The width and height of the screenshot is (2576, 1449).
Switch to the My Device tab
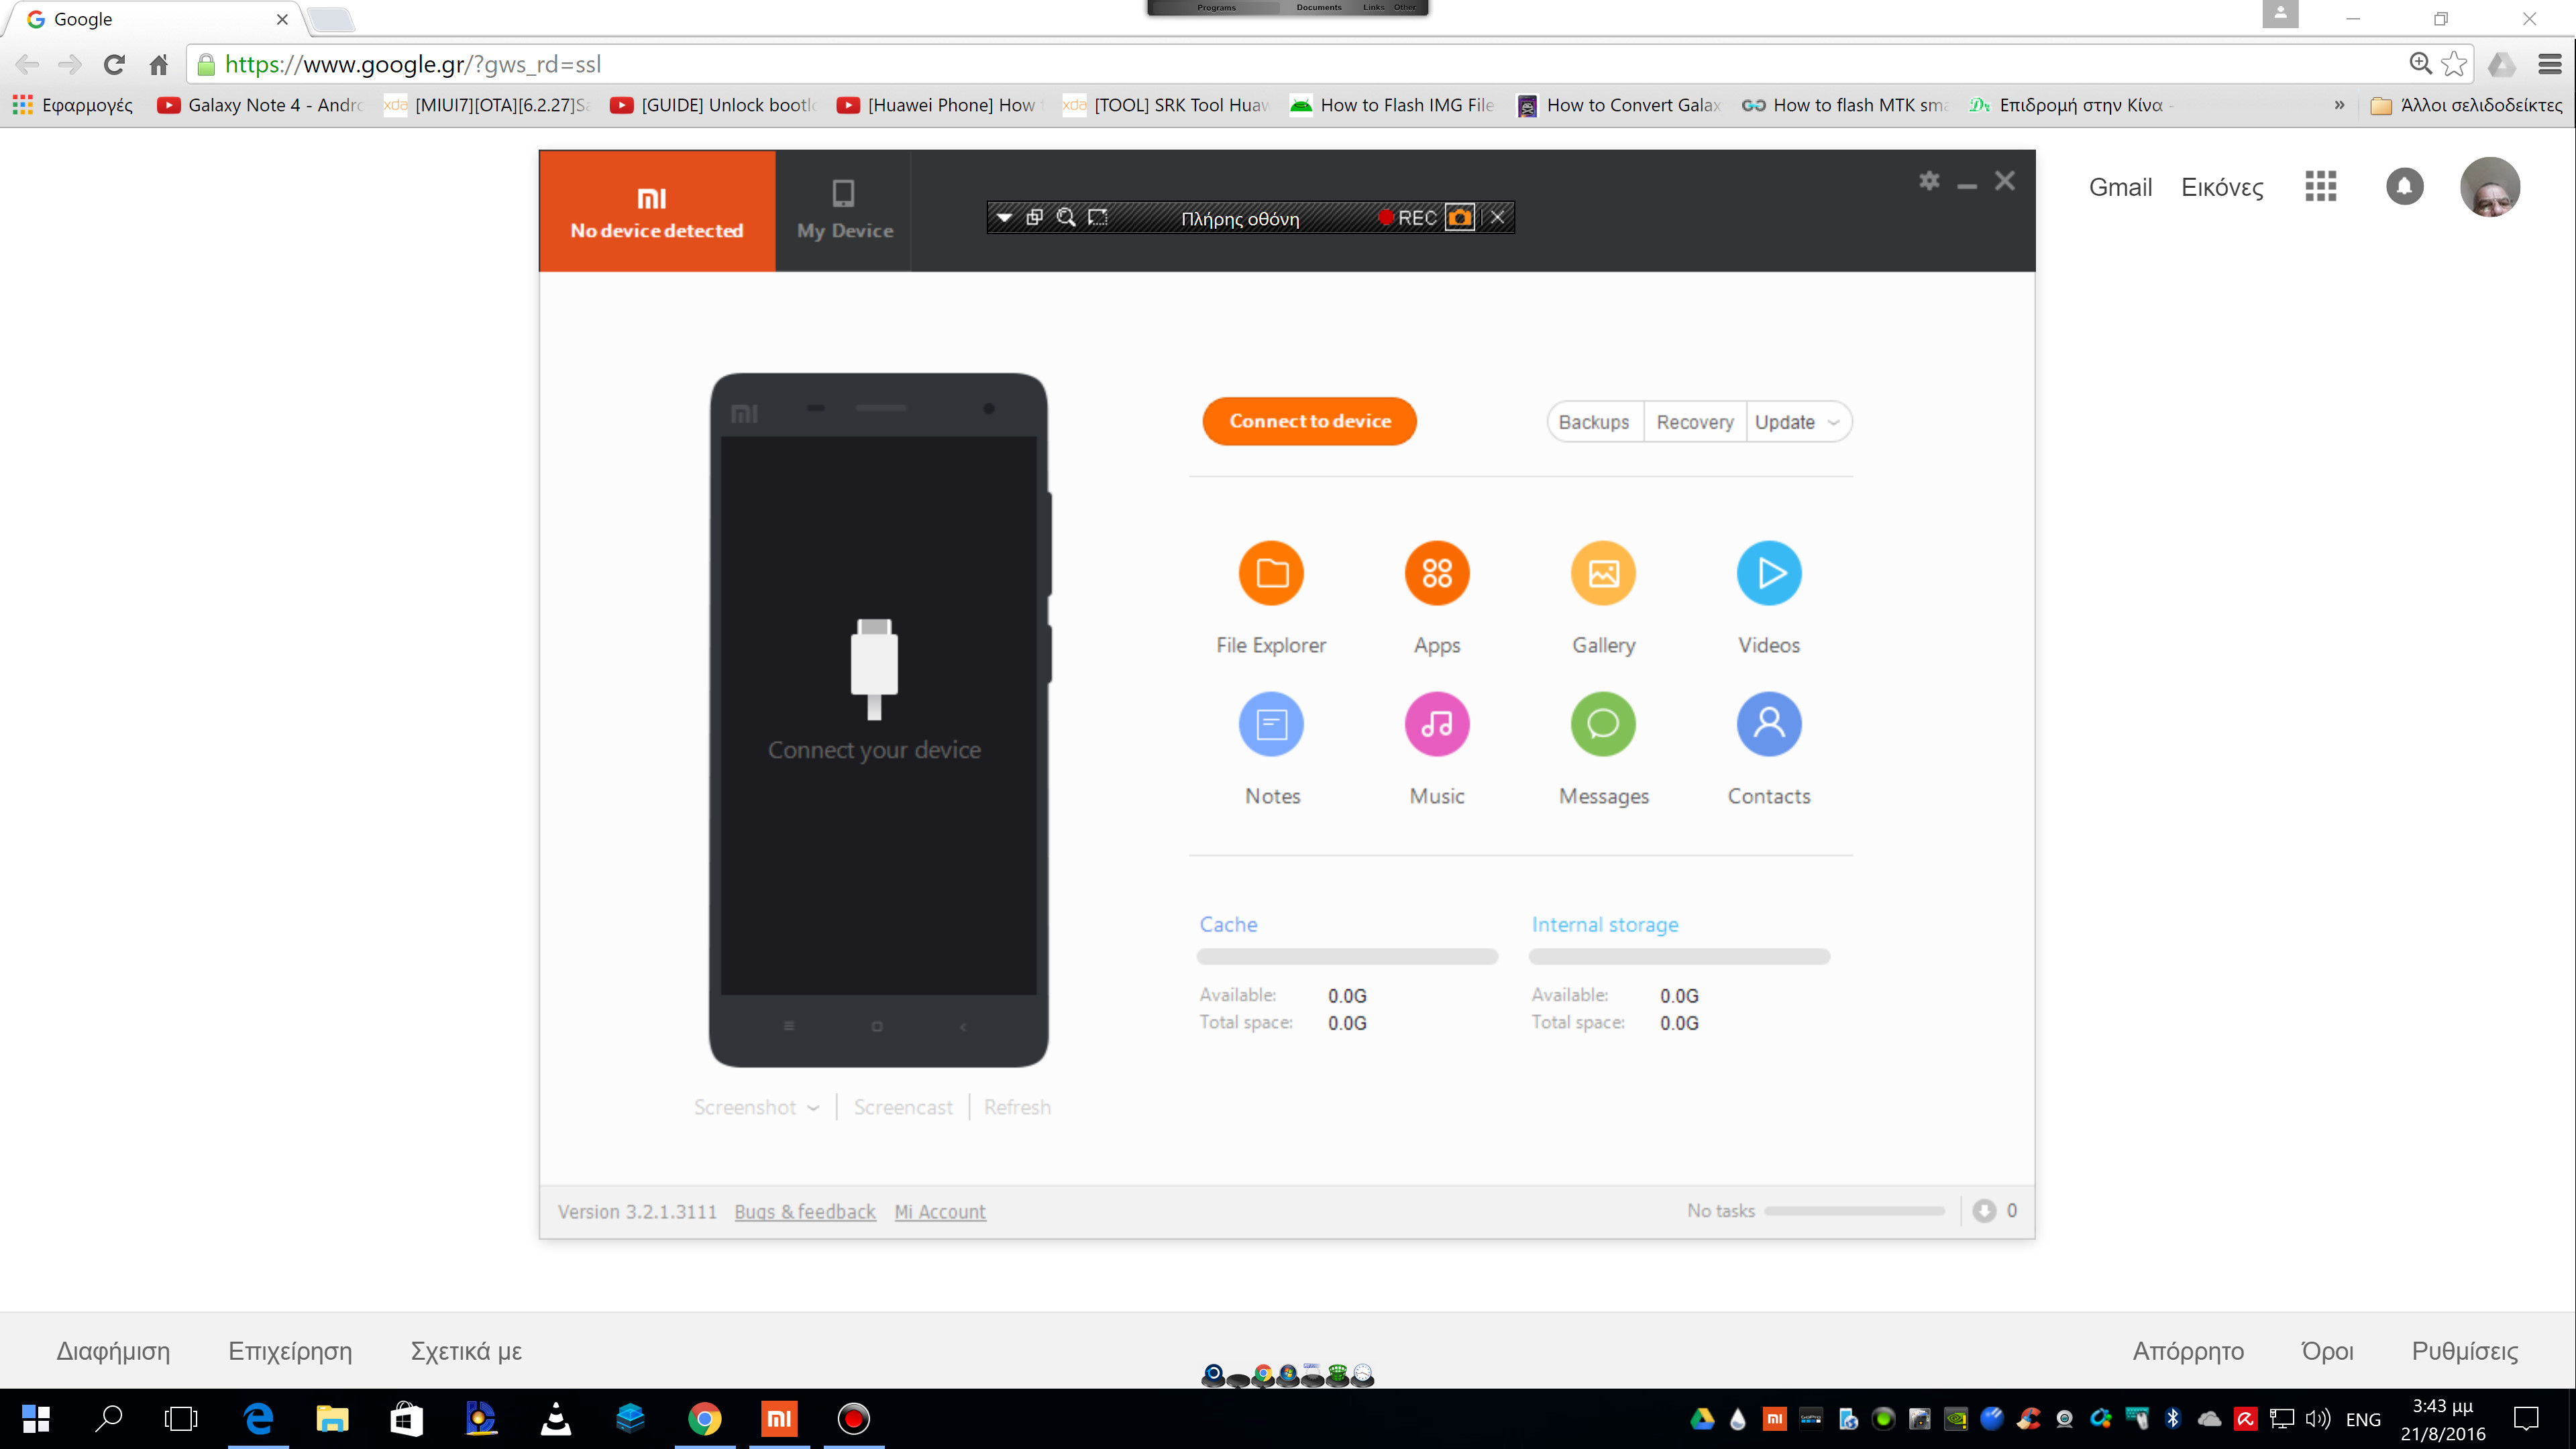[844, 211]
